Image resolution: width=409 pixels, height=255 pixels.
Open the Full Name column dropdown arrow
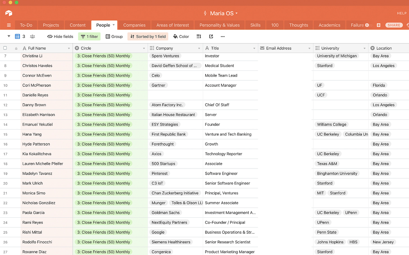point(69,48)
